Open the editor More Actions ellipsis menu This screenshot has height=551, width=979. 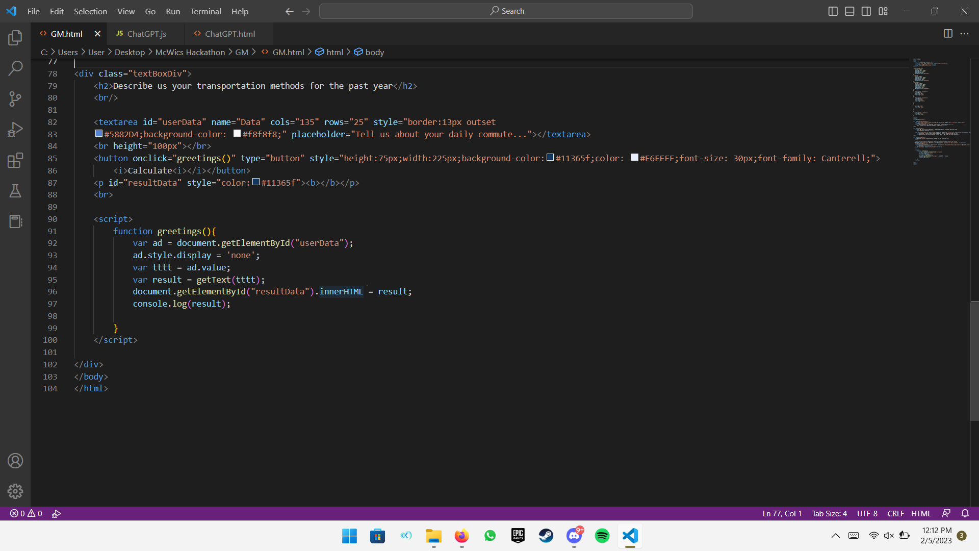(964, 34)
